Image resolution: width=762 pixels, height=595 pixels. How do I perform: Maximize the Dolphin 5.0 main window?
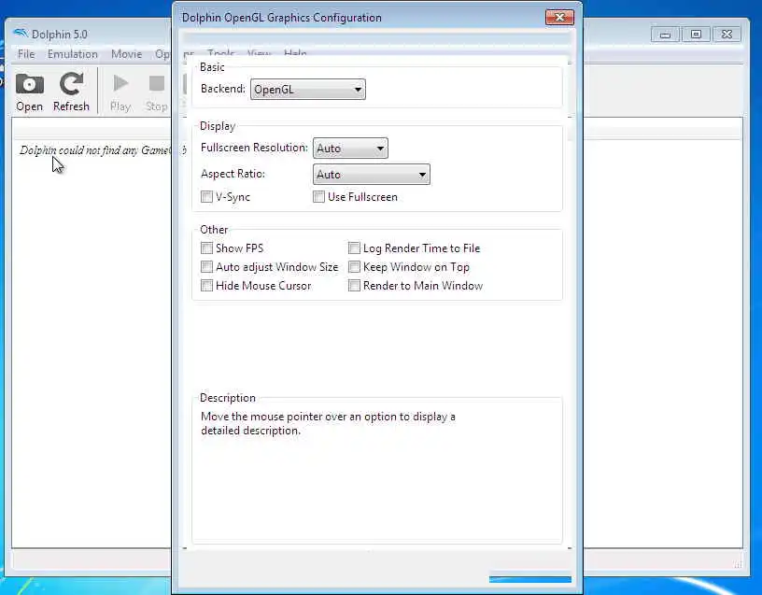click(x=696, y=35)
